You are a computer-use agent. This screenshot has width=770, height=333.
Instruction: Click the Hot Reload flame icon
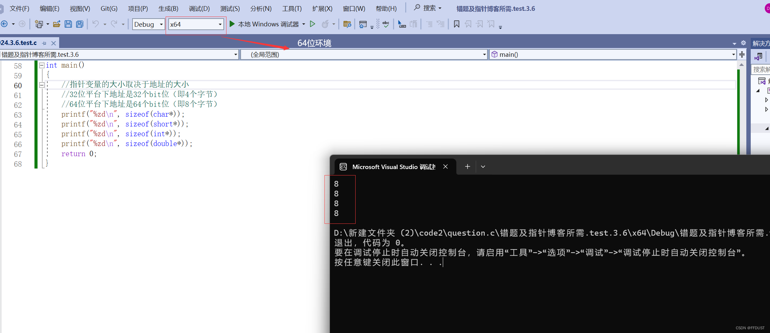coord(325,24)
